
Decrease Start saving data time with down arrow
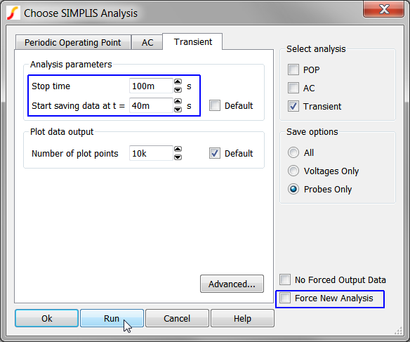pyautogui.click(x=178, y=110)
